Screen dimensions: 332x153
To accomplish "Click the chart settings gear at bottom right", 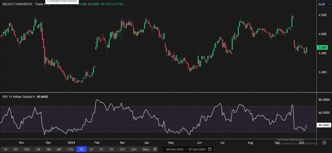I will 324,143.
